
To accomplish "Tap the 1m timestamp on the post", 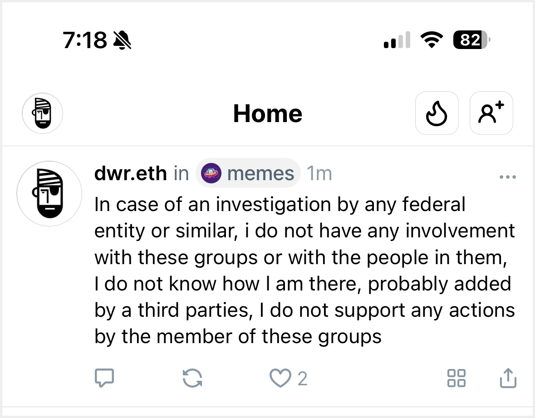I will [319, 173].
